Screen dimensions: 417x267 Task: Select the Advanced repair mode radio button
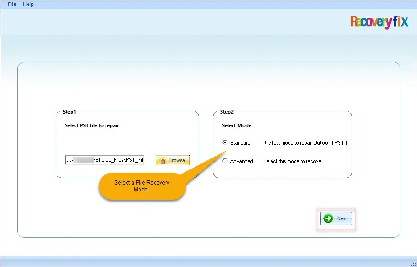pos(224,161)
